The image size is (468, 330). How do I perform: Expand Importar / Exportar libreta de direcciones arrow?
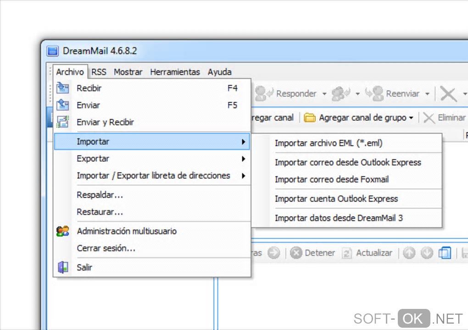244,176
